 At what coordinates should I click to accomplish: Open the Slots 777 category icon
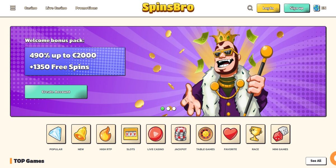(x=131, y=134)
